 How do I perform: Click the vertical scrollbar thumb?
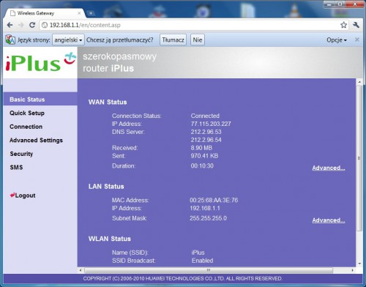(359, 158)
